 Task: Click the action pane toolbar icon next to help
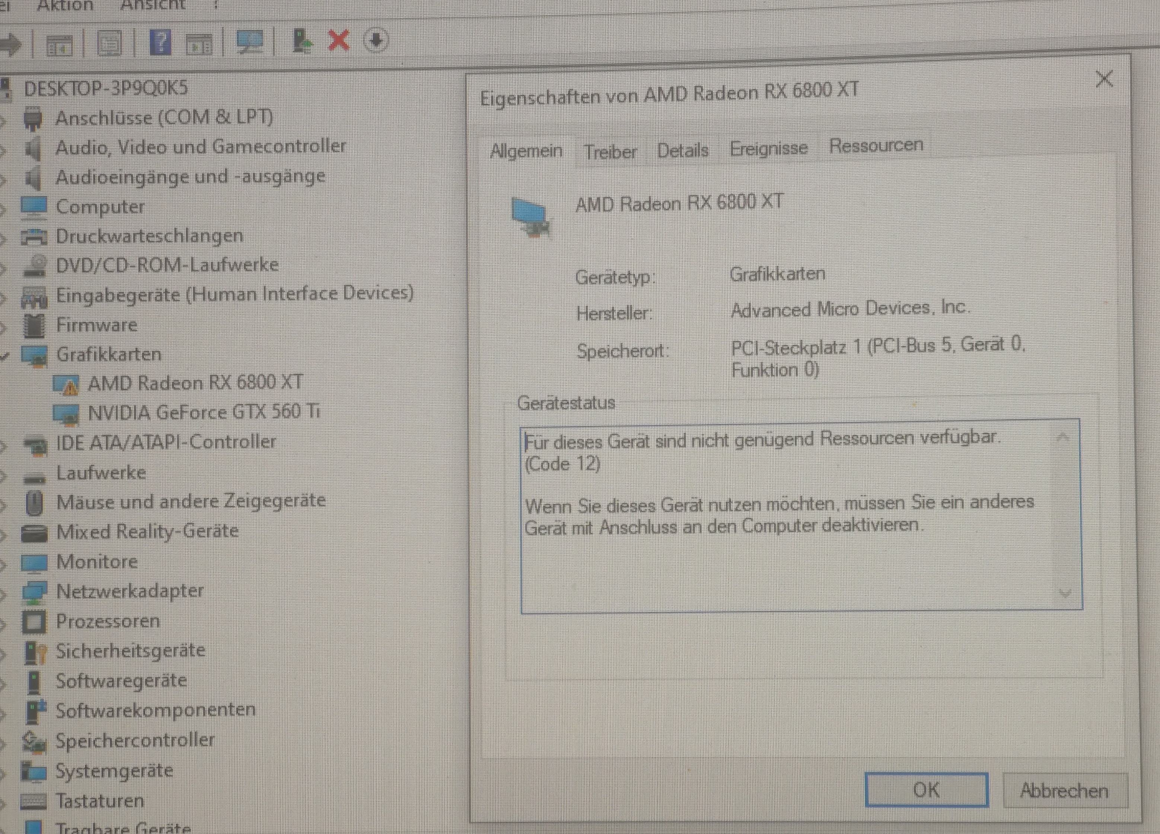coord(200,45)
